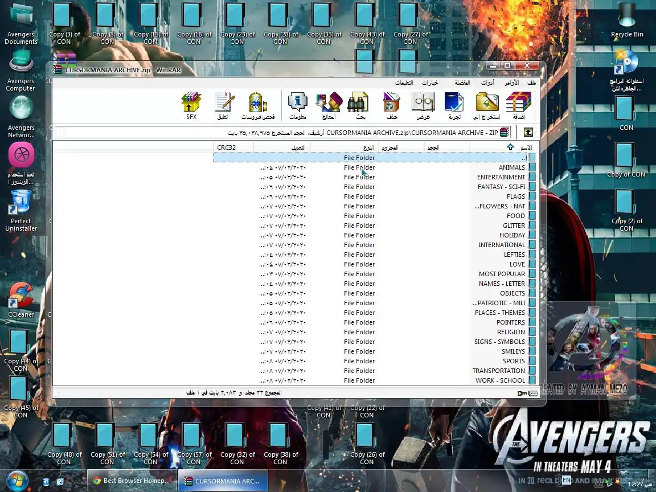Open Recycle Bin desktop icon
The width and height of the screenshot is (656, 492).
(627, 21)
